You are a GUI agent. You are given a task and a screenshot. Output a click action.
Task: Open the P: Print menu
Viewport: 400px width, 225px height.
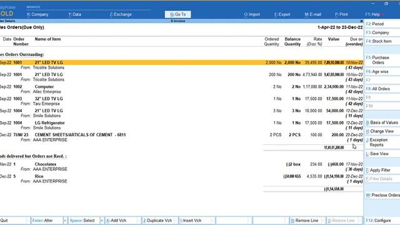pos(341,14)
